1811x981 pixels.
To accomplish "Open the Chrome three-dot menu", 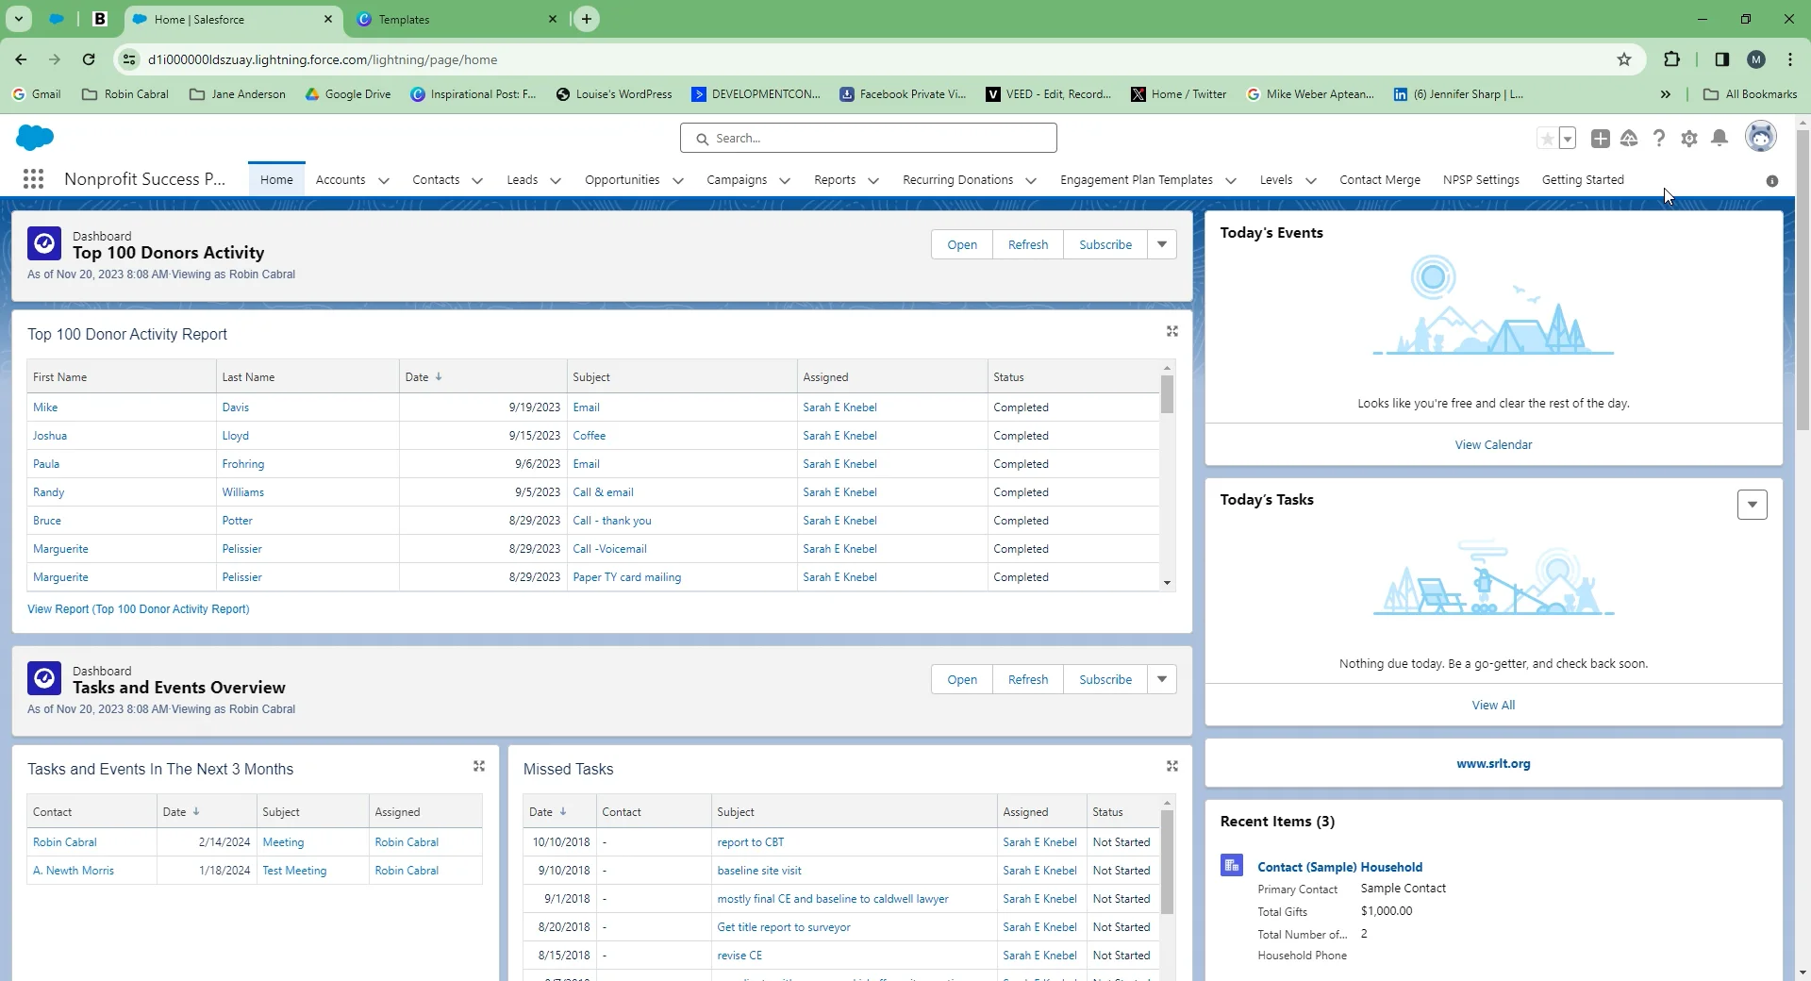I will point(1790,59).
